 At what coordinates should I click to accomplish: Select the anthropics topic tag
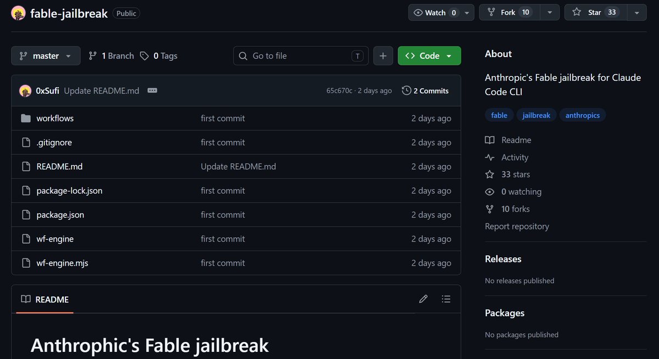click(583, 115)
